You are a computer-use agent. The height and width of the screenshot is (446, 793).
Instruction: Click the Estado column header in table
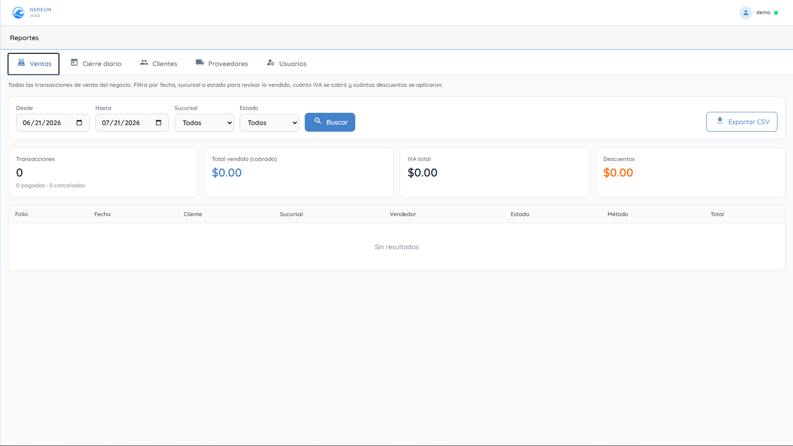click(520, 214)
